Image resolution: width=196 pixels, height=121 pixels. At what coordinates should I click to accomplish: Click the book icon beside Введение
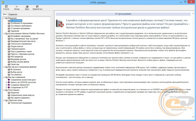click(x=6, y=18)
